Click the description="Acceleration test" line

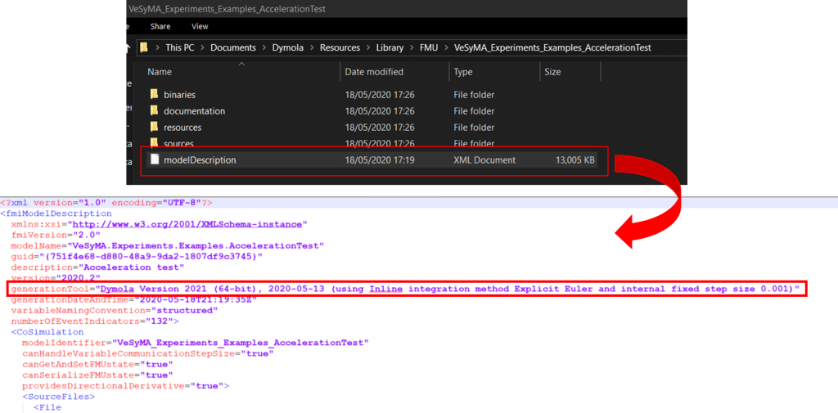pos(97,267)
